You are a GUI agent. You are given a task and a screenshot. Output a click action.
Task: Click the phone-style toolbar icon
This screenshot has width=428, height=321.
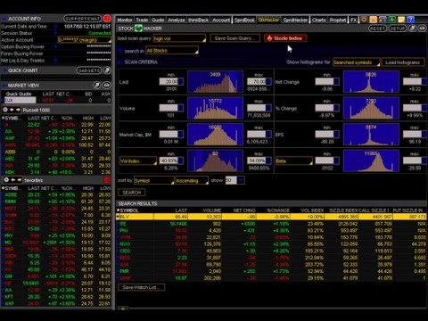coord(383,20)
